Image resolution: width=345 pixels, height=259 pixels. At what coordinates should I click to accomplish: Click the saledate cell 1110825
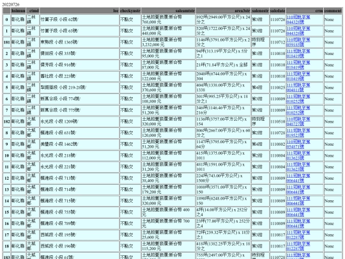pyautogui.click(x=278, y=88)
